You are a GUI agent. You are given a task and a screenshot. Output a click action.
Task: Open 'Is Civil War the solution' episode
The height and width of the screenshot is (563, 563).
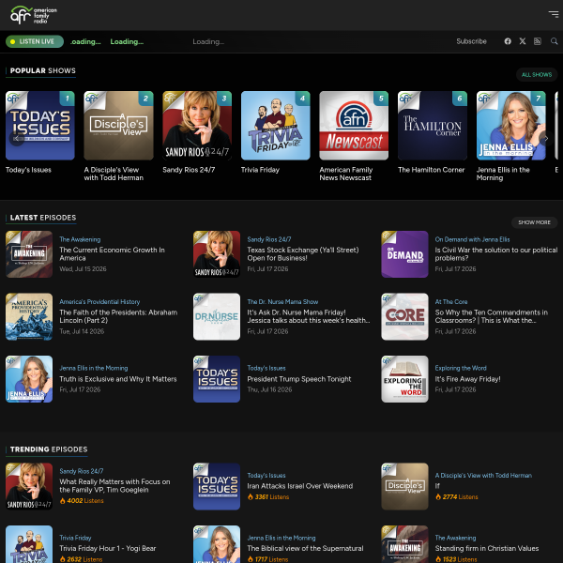pyautogui.click(x=495, y=254)
